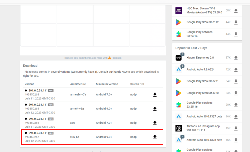Click the Threads app icon
This screenshot has width=250, height=152.
pyautogui.click(x=178, y=128)
